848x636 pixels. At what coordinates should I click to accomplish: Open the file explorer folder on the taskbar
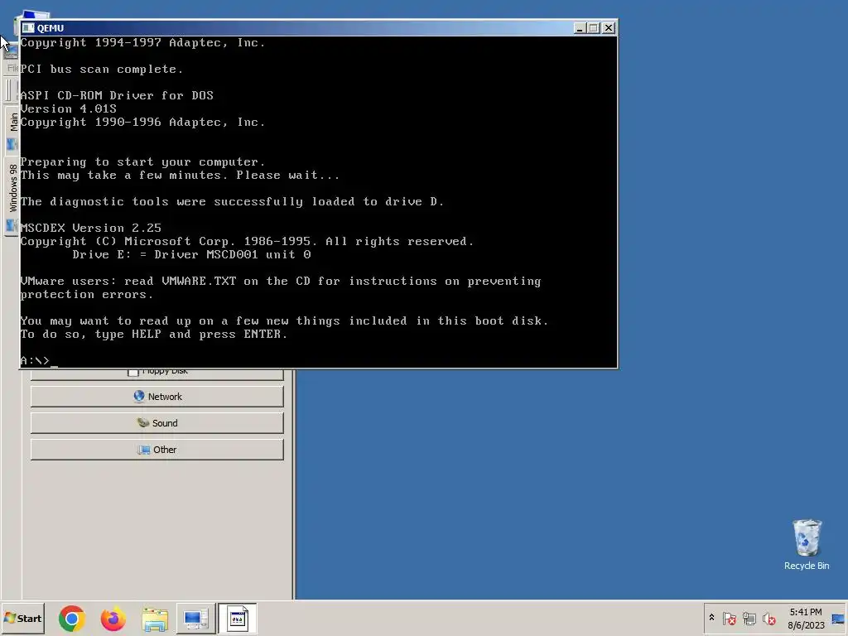coord(155,618)
